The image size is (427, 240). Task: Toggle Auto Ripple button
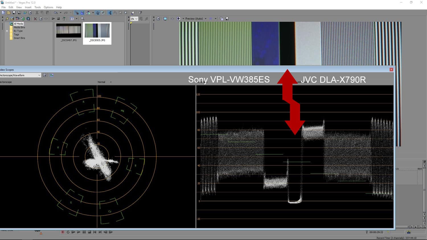[x=88, y=13]
